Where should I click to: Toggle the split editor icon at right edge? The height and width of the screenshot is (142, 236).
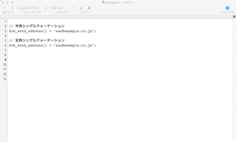pos(234,17)
